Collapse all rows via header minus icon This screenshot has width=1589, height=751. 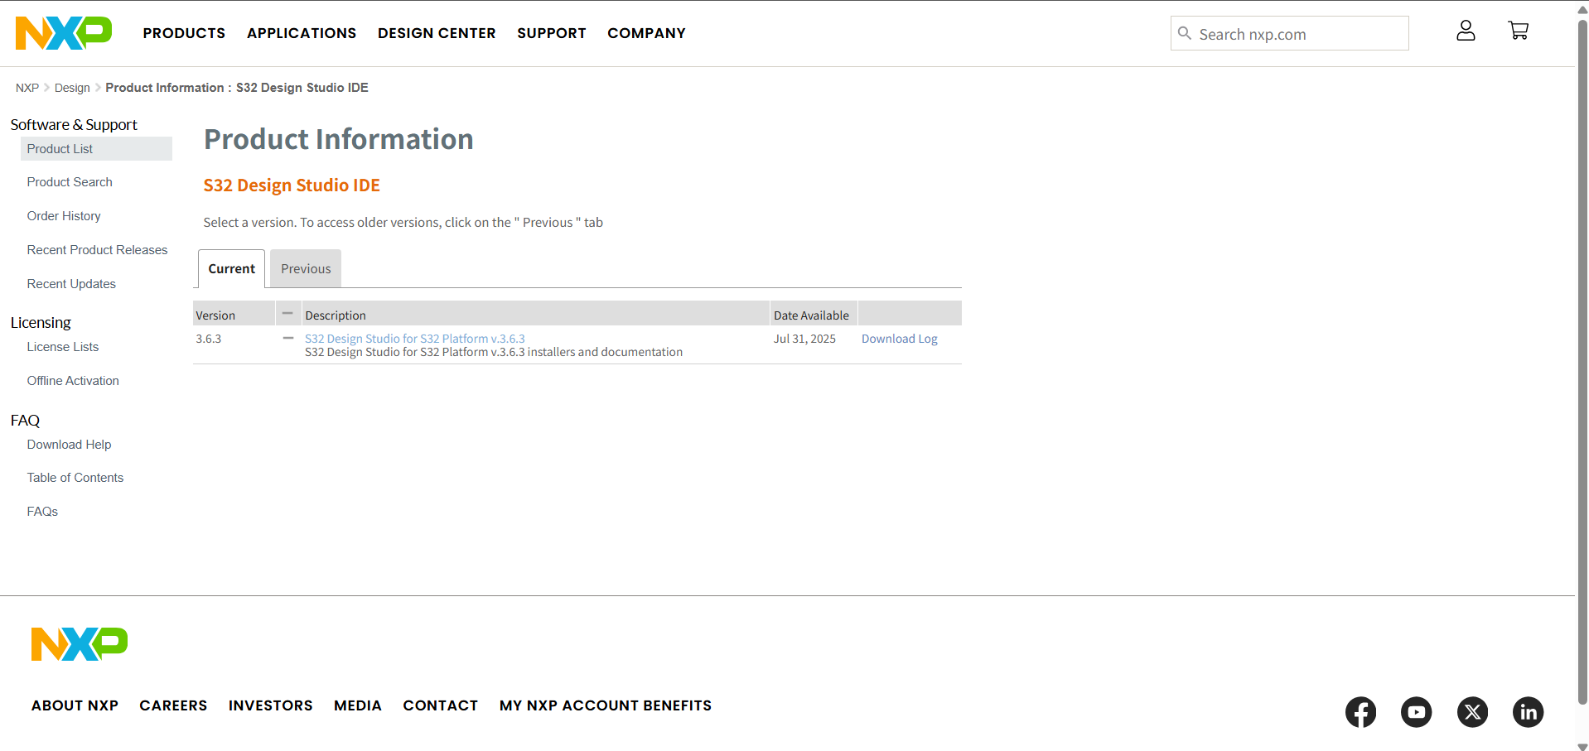287,314
